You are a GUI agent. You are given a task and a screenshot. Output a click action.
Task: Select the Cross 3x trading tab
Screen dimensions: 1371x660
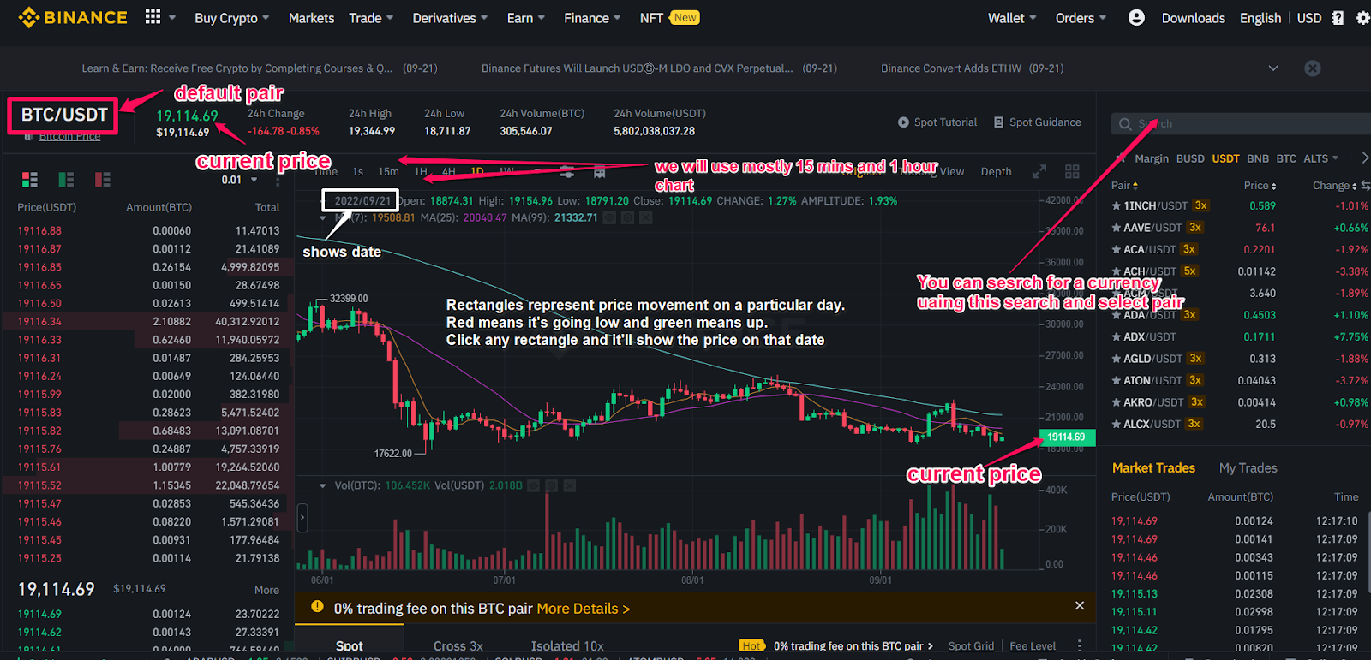(x=458, y=646)
